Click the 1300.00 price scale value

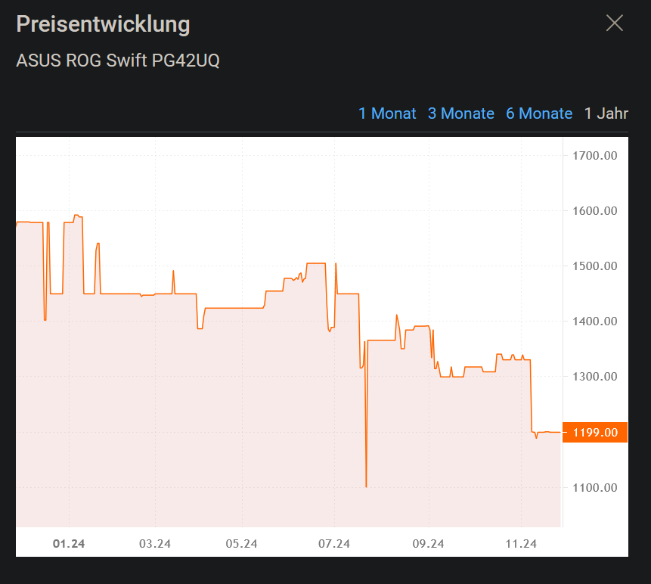click(x=594, y=376)
